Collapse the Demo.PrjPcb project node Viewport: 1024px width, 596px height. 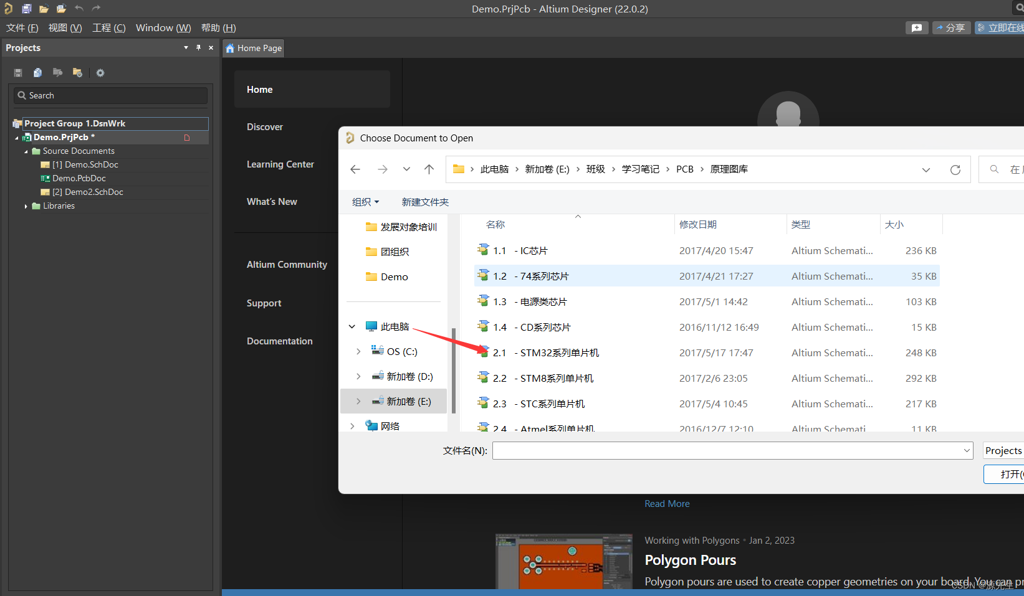click(x=17, y=138)
